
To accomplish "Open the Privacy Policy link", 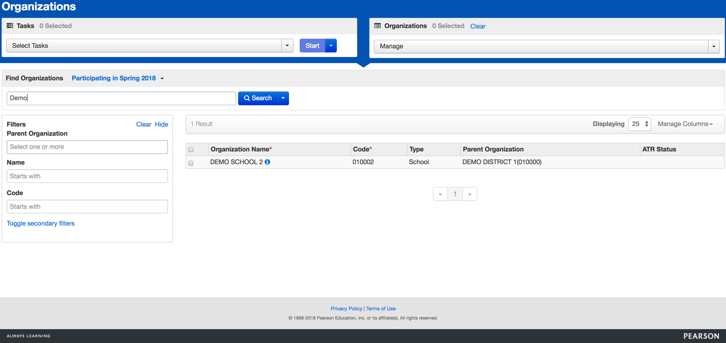I will (346, 308).
